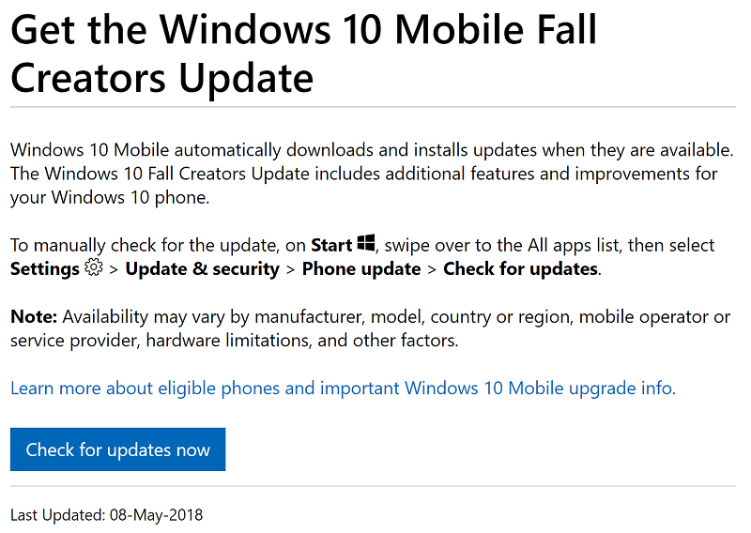This screenshot has width=751, height=533.
Task: Click arrow between Phone update and Check for updates
Action: [432, 269]
